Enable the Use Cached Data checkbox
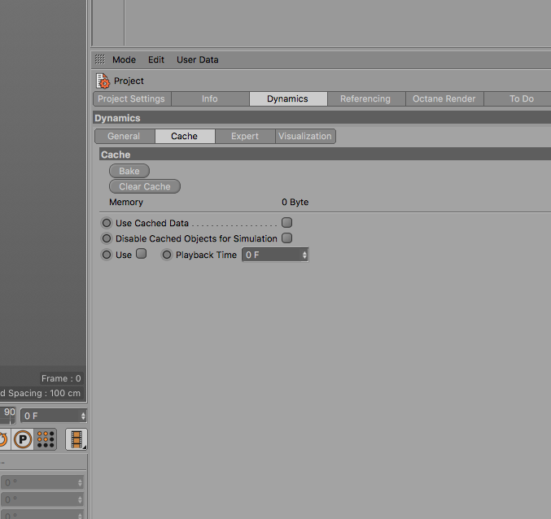The height and width of the screenshot is (519, 551). (x=286, y=223)
